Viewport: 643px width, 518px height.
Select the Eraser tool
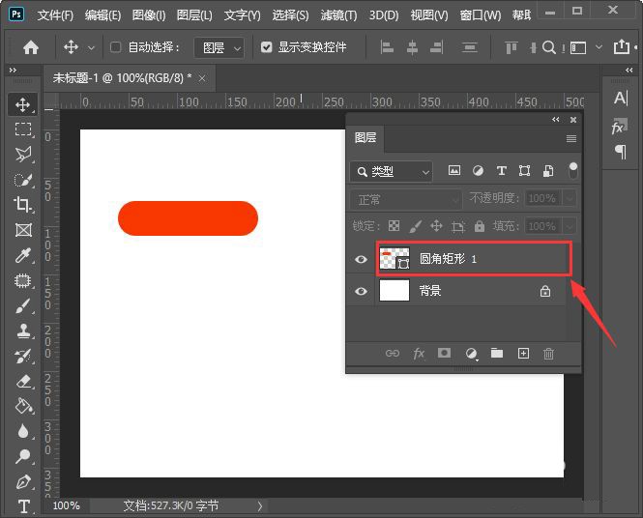point(24,381)
